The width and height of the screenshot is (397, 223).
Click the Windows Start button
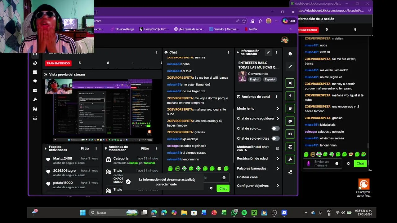click(83, 213)
